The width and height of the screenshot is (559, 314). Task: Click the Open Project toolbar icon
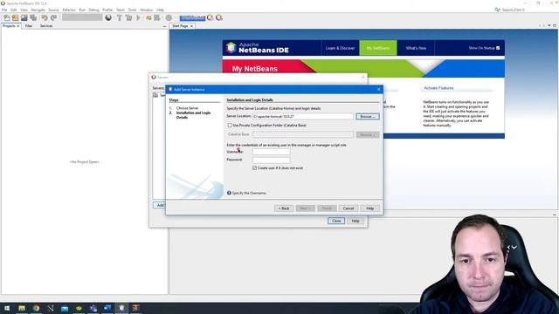tap(24, 17)
